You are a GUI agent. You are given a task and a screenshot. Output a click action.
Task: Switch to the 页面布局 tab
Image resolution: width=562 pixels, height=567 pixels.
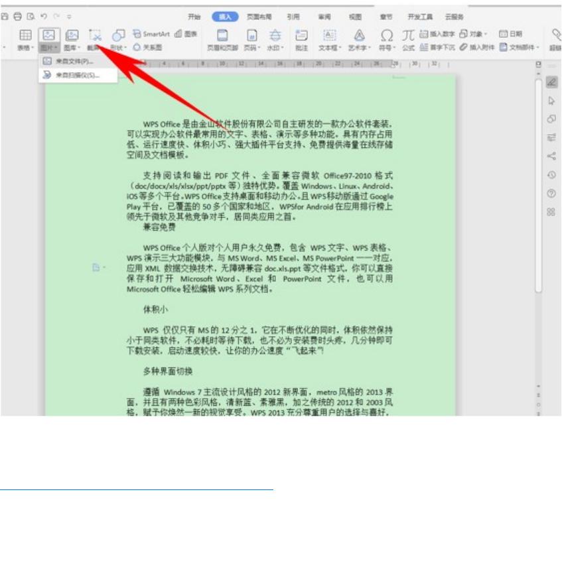(259, 17)
